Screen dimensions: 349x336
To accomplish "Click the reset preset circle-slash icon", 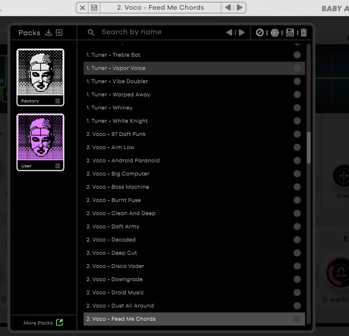I will [260, 33].
